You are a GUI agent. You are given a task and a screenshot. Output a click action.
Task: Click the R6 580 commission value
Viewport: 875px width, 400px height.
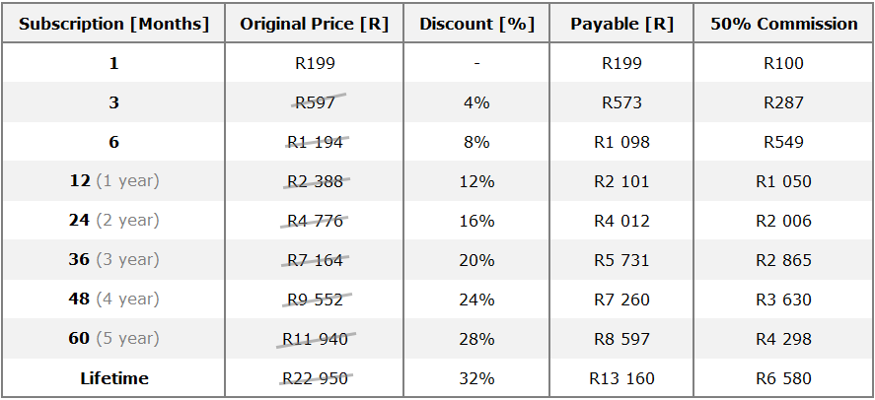tap(784, 379)
